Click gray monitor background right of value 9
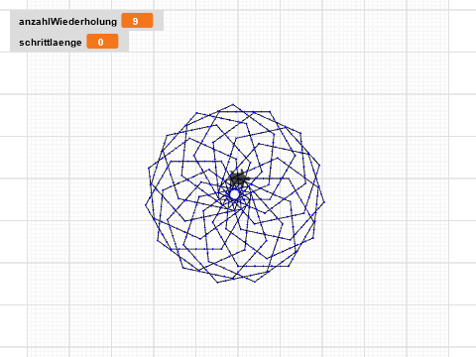 click(x=159, y=21)
